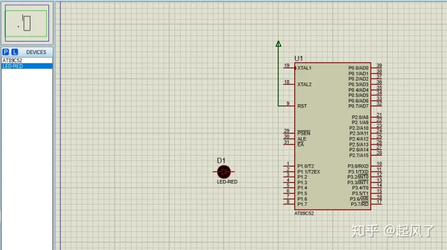
Task: Click the U1 reference label
Action: tap(299, 59)
